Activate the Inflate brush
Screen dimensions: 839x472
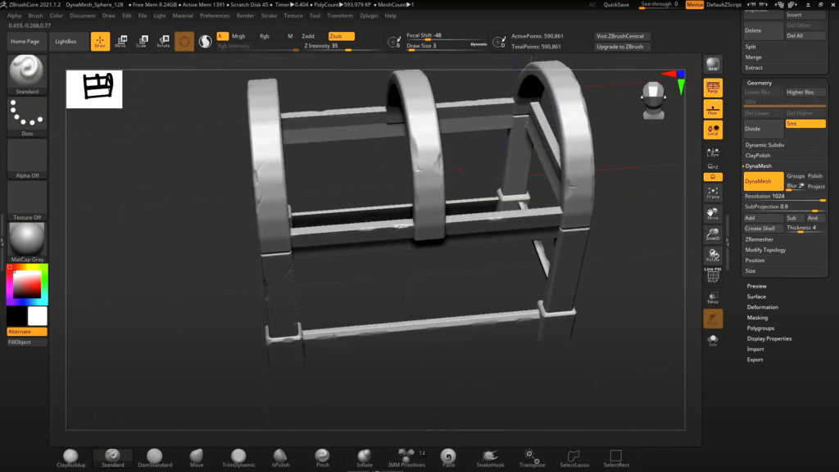pyautogui.click(x=365, y=457)
